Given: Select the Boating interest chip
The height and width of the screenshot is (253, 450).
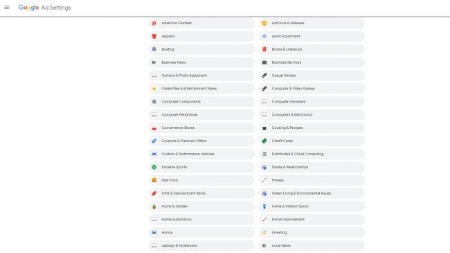Looking at the screenshot, I should (201, 49).
